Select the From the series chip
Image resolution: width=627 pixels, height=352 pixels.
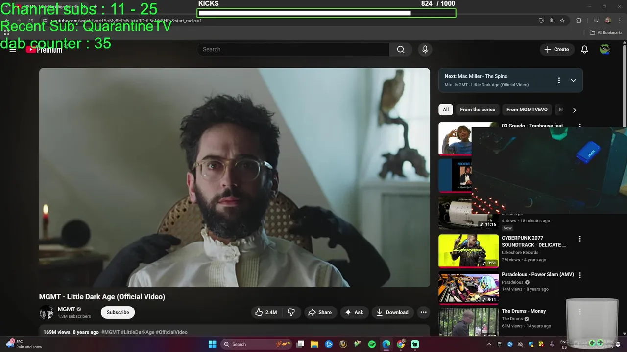pyautogui.click(x=478, y=110)
